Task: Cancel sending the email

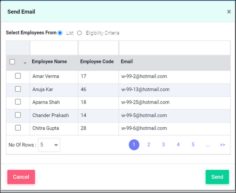Action: coord(21,177)
